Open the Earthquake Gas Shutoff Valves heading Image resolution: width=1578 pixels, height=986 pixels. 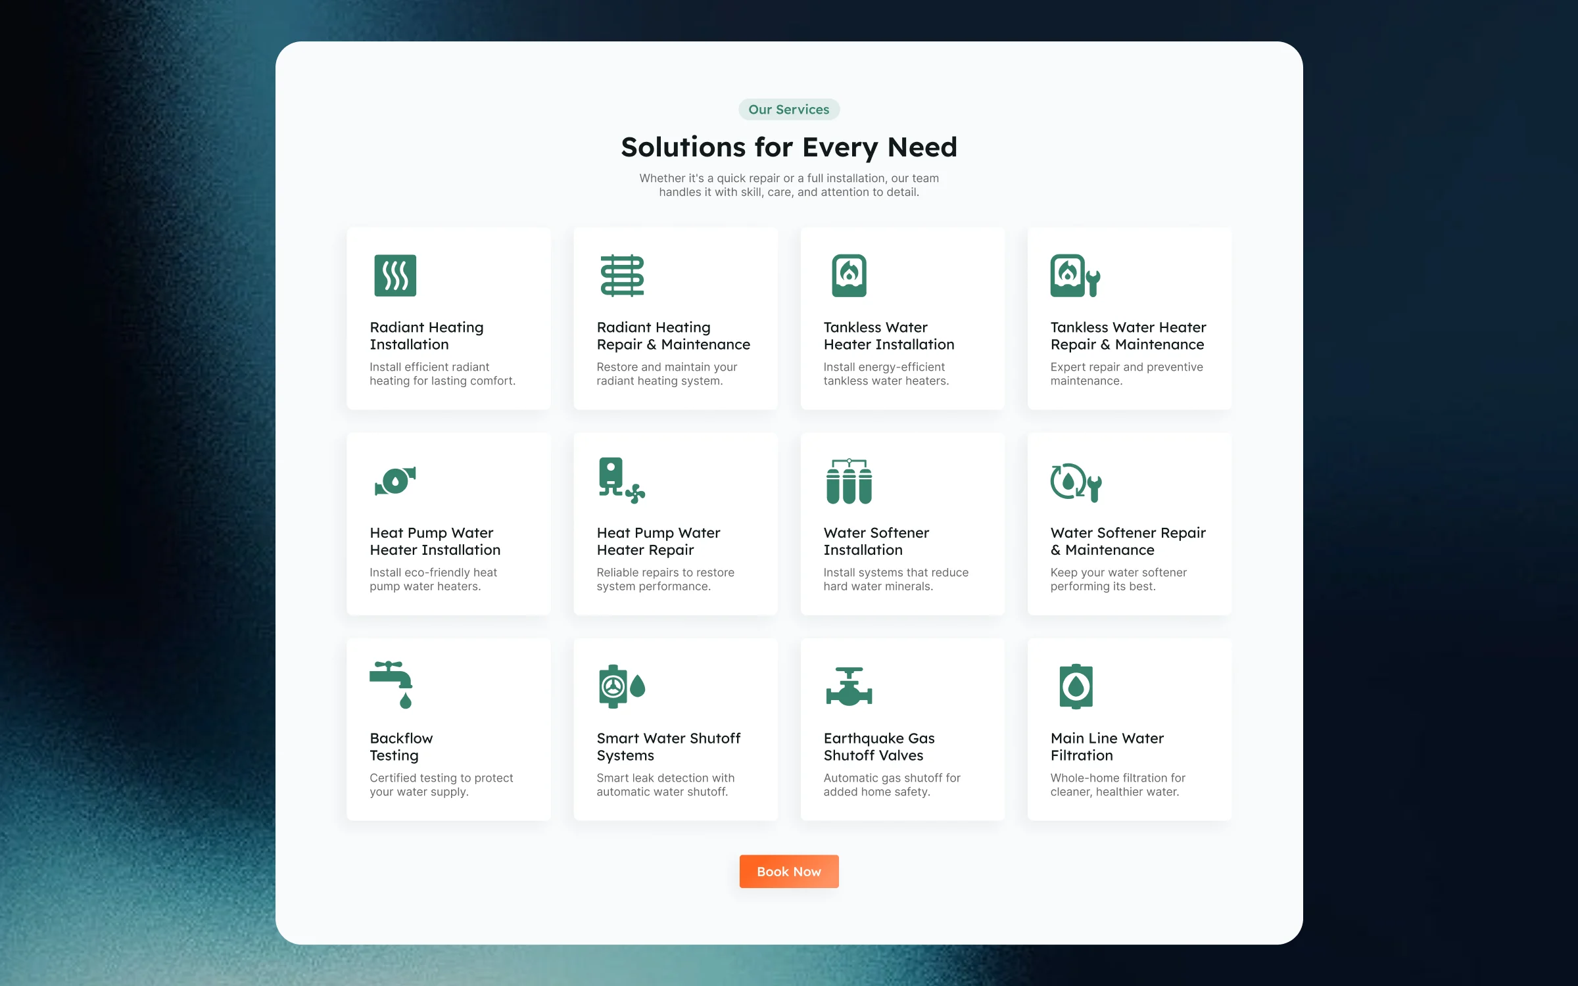click(878, 747)
